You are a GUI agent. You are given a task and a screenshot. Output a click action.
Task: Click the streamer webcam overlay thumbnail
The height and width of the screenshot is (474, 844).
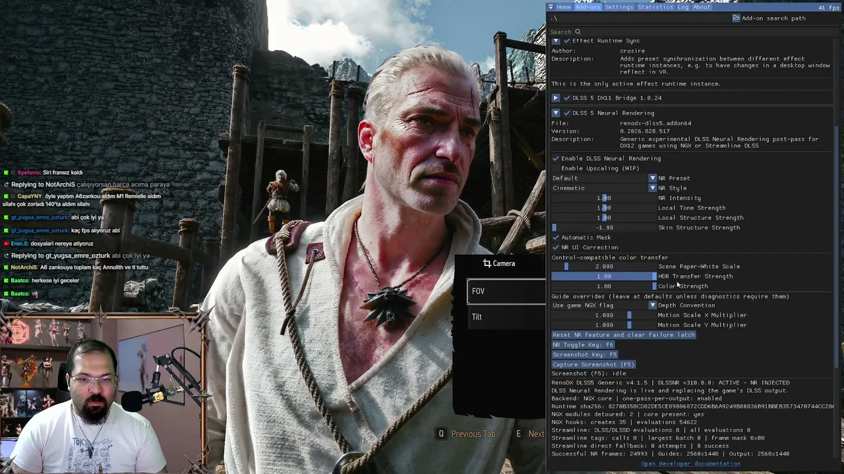pyautogui.click(x=102, y=395)
